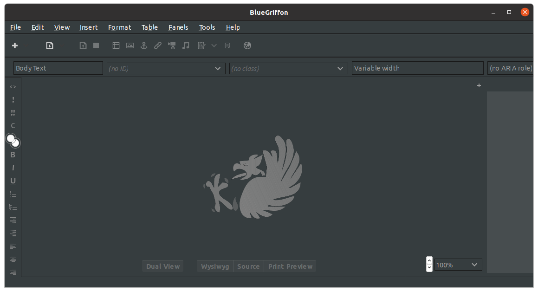
Task: Click the globe browser preview icon
Action: point(247,45)
